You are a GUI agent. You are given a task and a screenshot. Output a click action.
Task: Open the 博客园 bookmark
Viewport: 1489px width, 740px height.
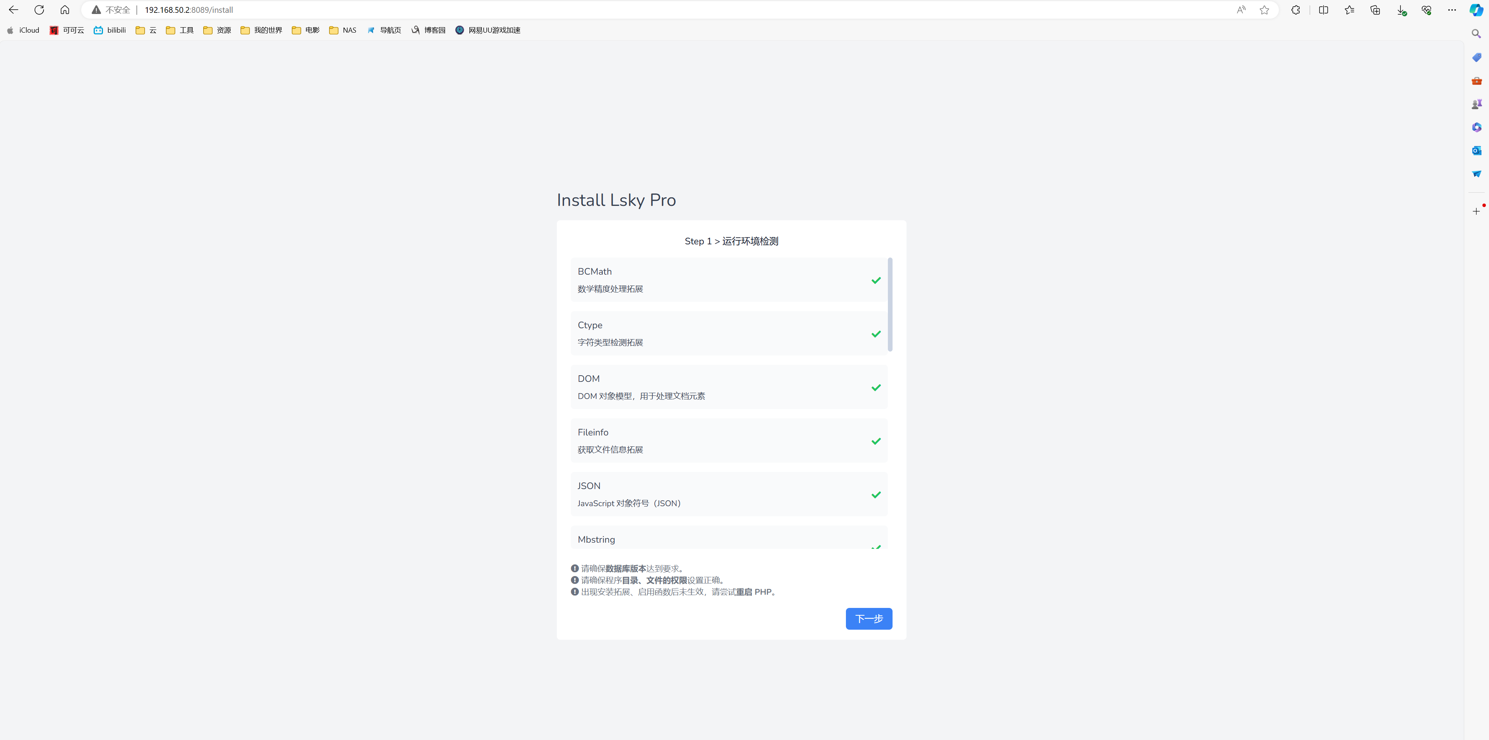[428, 30]
